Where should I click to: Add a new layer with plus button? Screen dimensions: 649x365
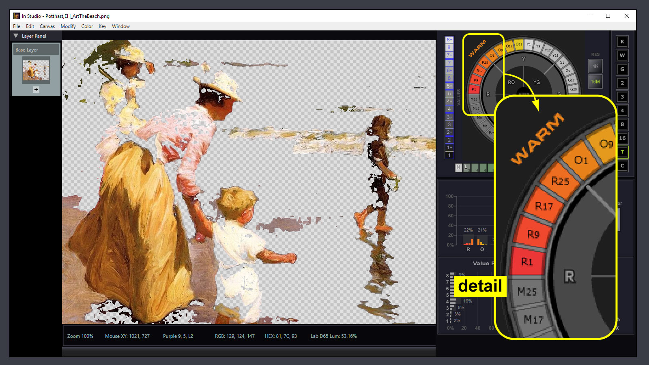pyautogui.click(x=36, y=90)
